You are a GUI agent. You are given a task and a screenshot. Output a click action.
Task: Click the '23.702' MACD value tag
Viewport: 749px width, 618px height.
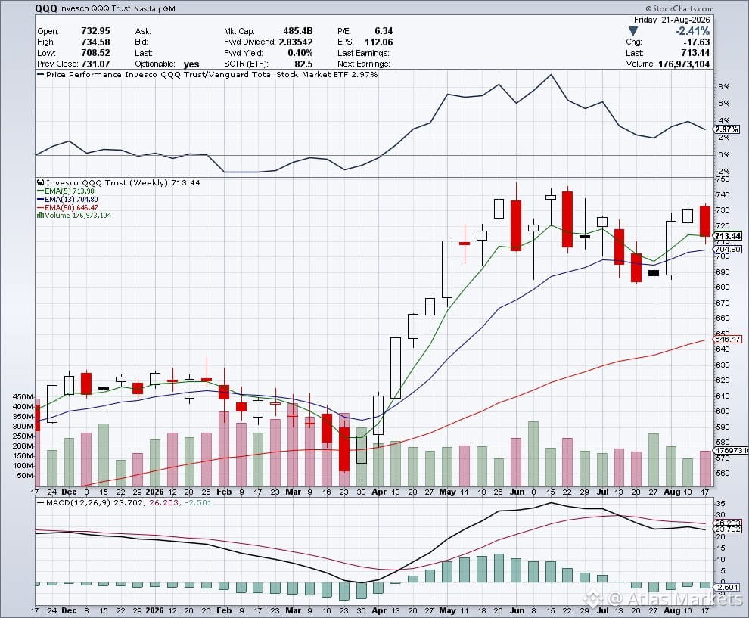click(728, 529)
